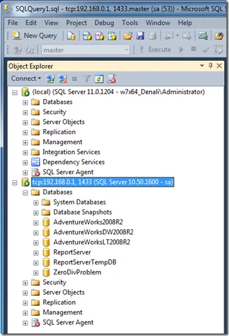The height and width of the screenshot is (336, 229).
Task: Expand the System Databases folder
Action: [36, 202]
